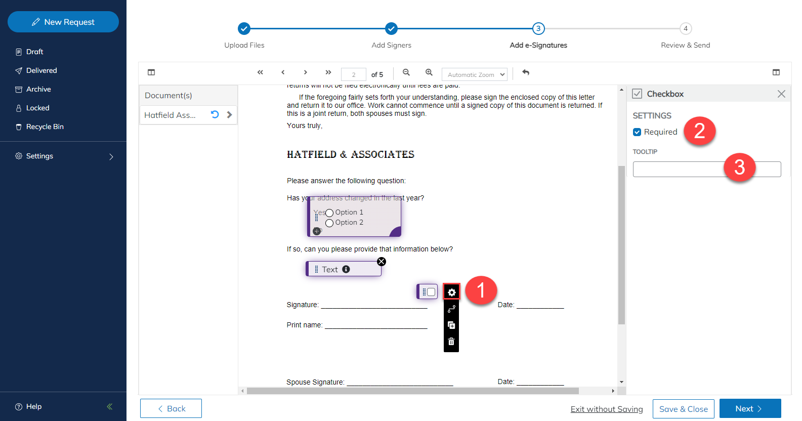Go to next page
This screenshot has width=802, height=421.
pyautogui.click(x=305, y=72)
